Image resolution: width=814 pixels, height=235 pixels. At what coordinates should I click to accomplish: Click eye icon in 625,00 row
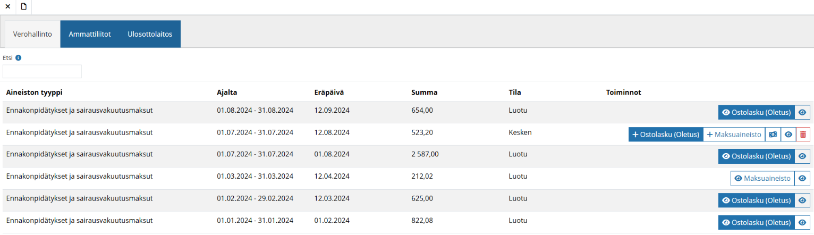(802, 200)
